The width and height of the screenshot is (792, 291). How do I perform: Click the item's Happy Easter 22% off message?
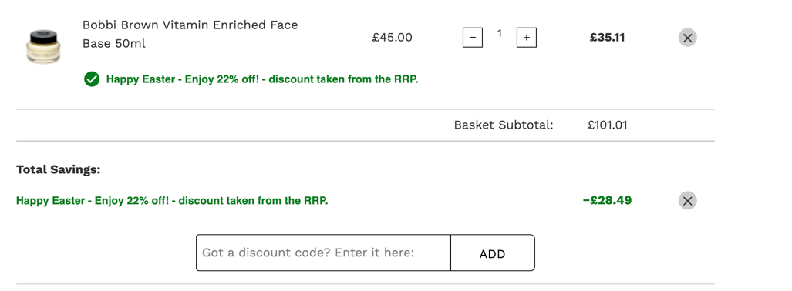click(x=262, y=80)
